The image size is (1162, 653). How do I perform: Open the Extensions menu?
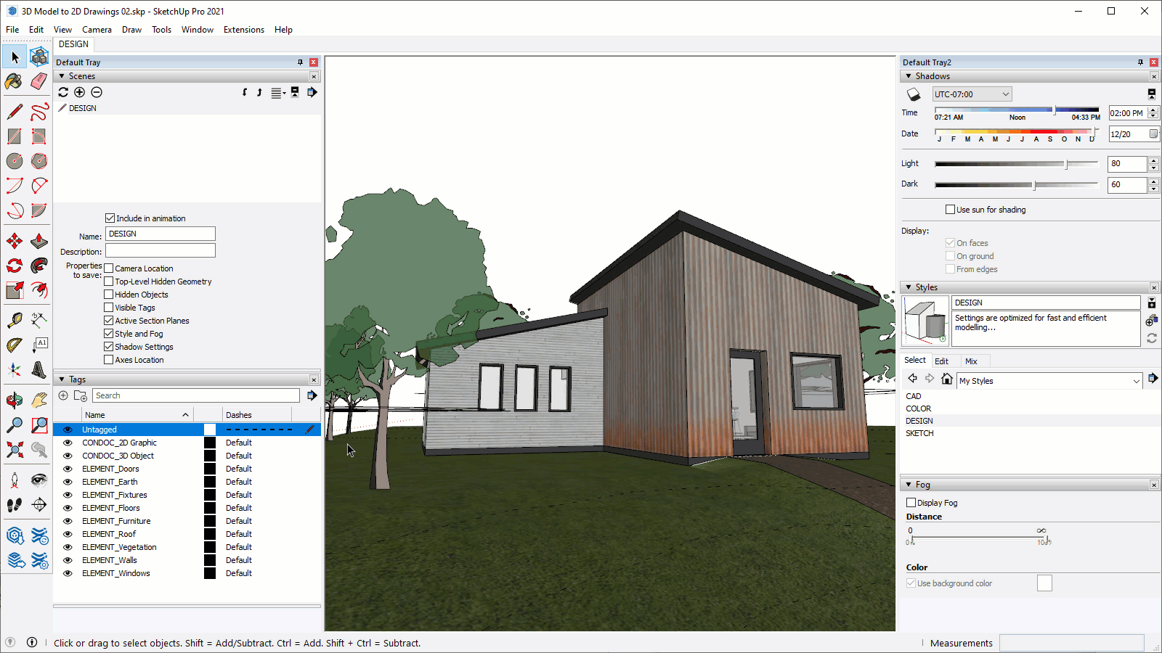244,30
